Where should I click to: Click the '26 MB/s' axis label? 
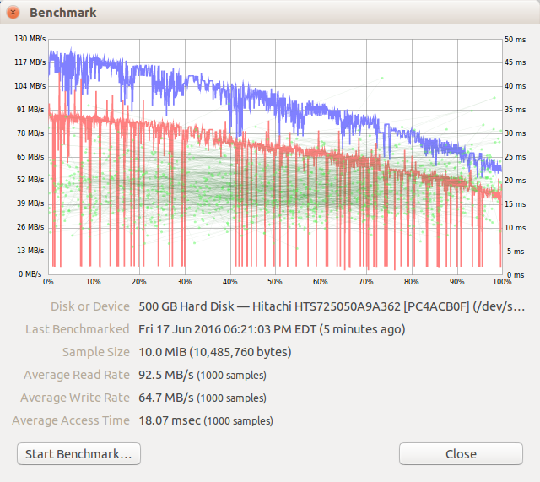click(x=30, y=227)
